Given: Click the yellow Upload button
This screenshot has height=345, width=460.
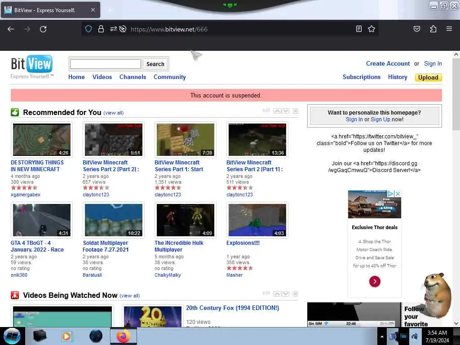Looking at the screenshot, I should (x=428, y=77).
